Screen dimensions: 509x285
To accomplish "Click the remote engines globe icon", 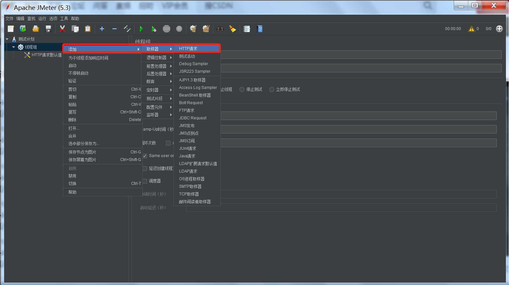I will (x=499, y=29).
